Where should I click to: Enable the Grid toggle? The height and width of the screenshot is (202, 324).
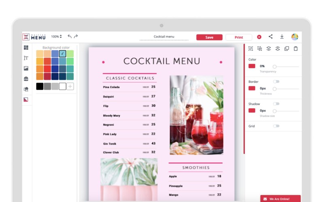[x=276, y=126]
